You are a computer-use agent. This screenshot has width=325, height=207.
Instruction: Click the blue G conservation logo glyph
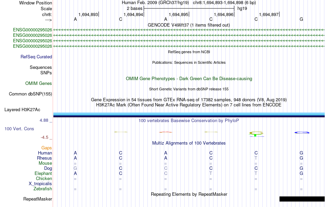[302, 132]
